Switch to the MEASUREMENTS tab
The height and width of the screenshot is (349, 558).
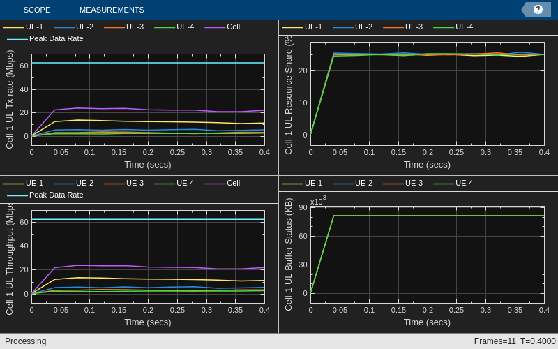[x=112, y=10]
